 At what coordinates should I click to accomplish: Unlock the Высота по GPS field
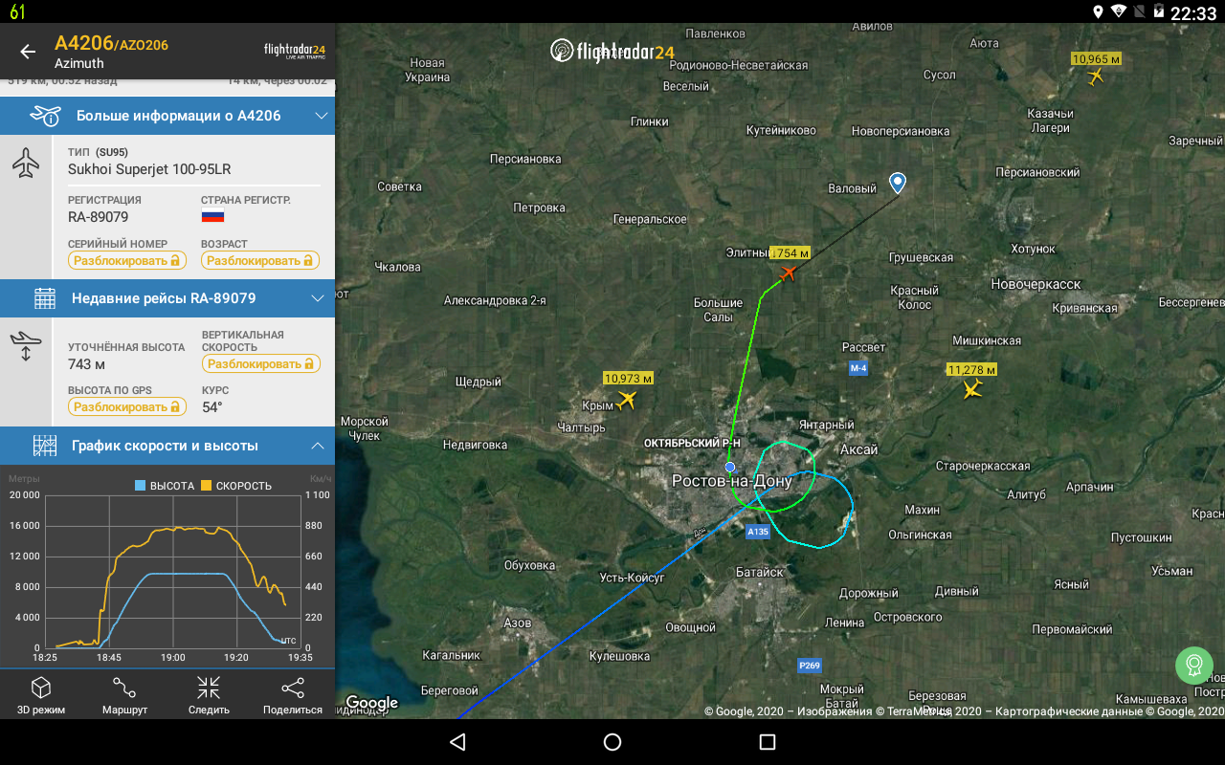pos(127,406)
